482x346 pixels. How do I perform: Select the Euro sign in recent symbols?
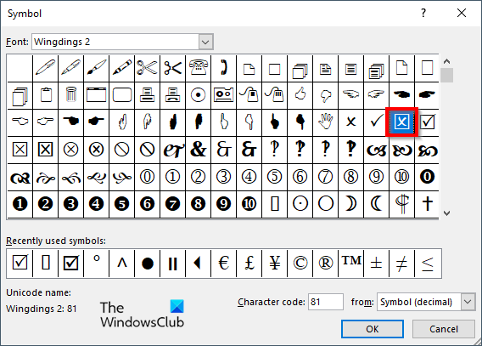[x=224, y=264]
